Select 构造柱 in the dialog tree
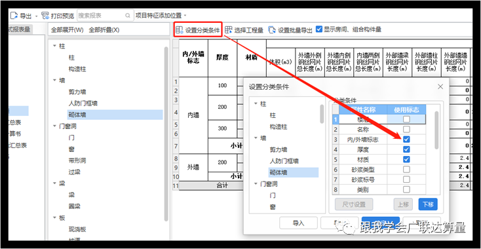 point(279,126)
